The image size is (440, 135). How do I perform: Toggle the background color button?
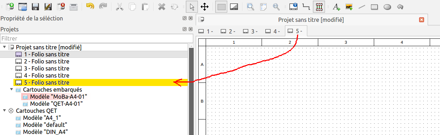[x=234, y=6]
